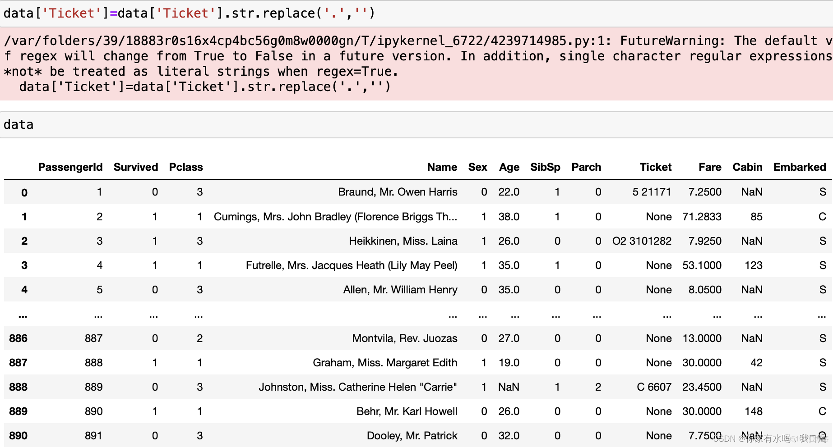Click row index 886
The height and width of the screenshot is (447, 833).
[18, 338]
